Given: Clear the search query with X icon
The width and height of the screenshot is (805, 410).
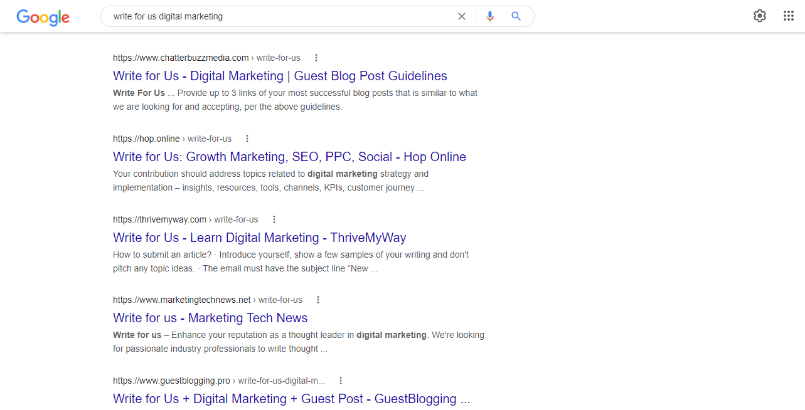Looking at the screenshot, I should (462, 16).
